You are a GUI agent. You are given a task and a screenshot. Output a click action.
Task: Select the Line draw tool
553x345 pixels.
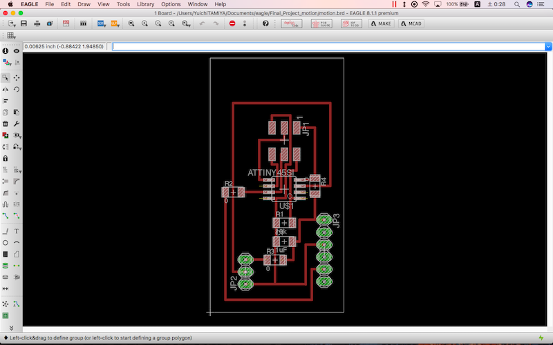(6, 231)
